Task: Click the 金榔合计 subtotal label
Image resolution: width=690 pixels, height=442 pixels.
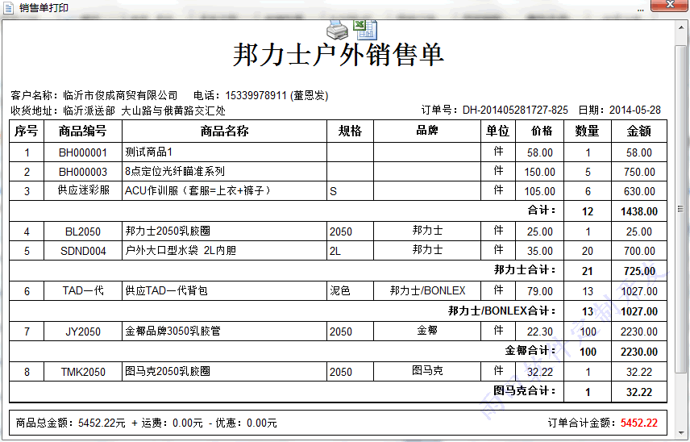Action: (530, 351)
